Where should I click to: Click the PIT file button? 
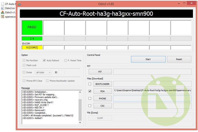click(100, 72)
